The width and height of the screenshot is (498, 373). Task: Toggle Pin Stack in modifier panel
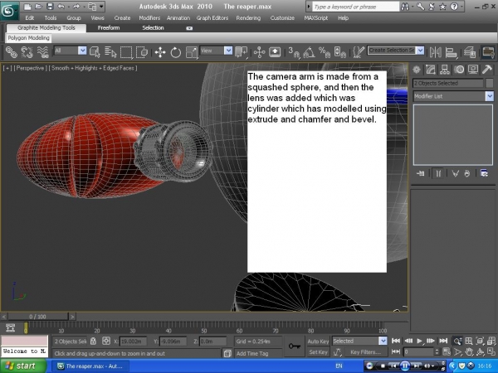point(420,173)
